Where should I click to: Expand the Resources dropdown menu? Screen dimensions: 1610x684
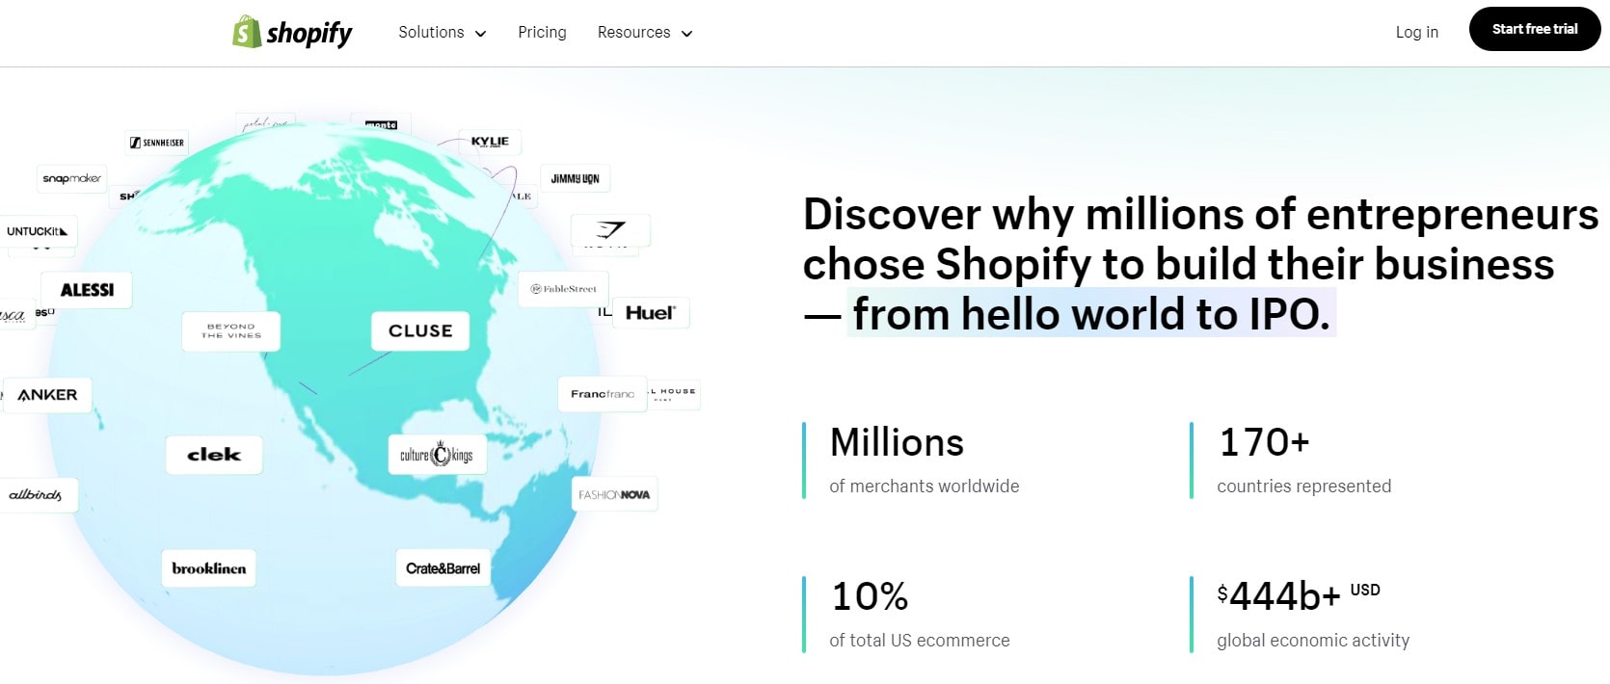pyautogui.click(x=645, y=33)
